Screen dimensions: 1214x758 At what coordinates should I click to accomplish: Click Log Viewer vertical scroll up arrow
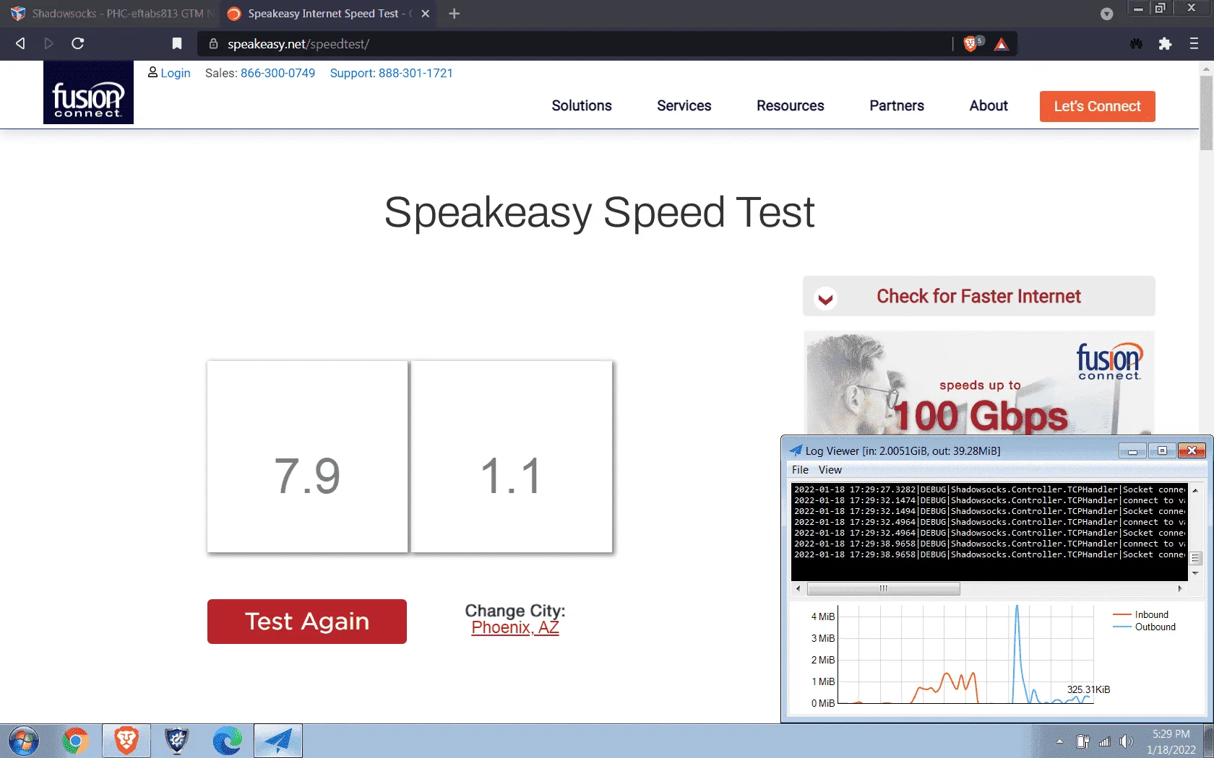click(x=1195, y=490)
